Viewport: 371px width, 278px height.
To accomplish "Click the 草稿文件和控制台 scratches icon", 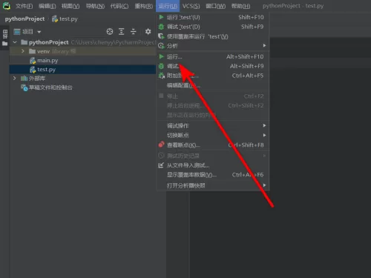I will (24, 87).
